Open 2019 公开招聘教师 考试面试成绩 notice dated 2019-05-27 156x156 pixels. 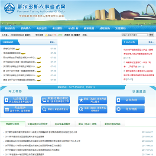pos(41,132)
